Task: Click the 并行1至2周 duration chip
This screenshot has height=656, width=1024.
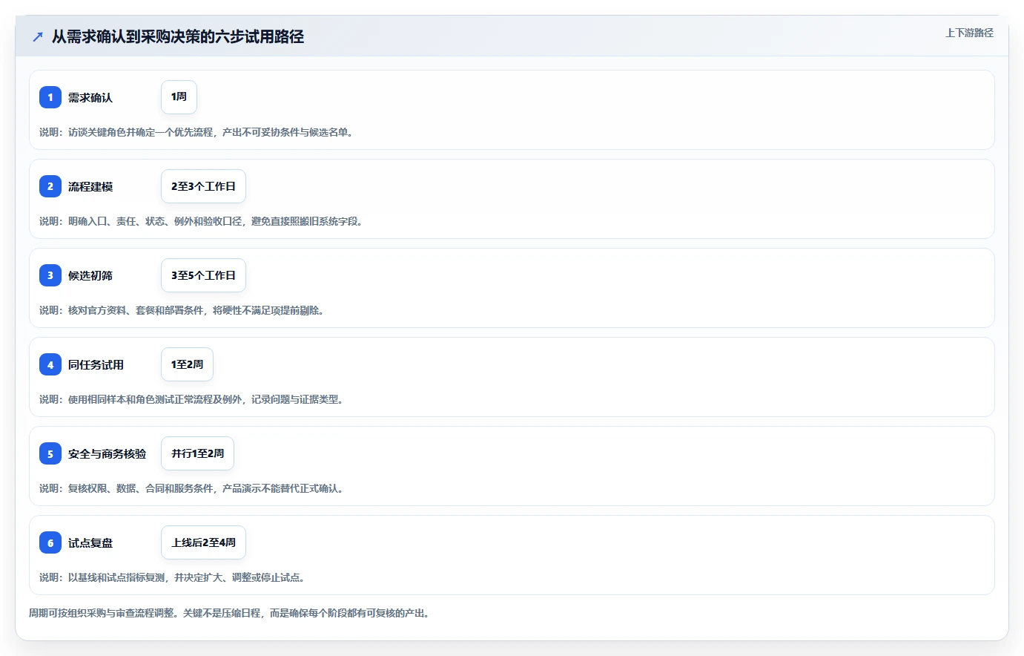Action: (197, 453)
